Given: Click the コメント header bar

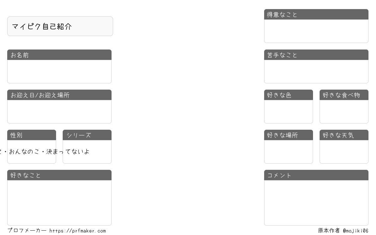Looking at the screenshot, I should click(x=316, y=175).
